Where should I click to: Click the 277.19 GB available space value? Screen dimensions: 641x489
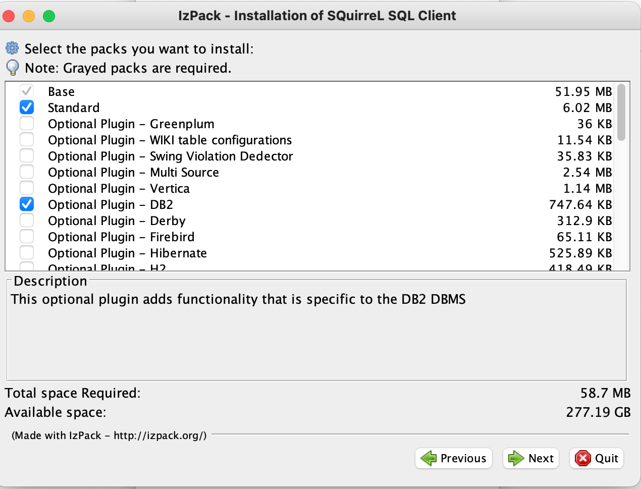(599, 412)
